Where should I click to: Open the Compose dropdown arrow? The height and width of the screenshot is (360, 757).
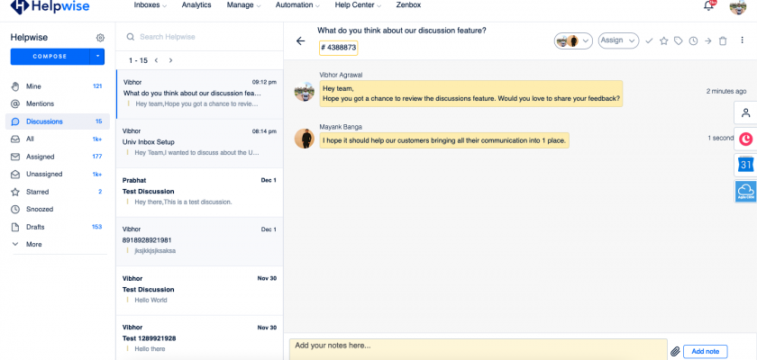tap(97, 57)
